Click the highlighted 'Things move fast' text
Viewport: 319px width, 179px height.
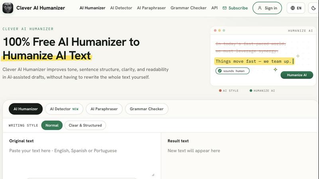coord(254,61)
